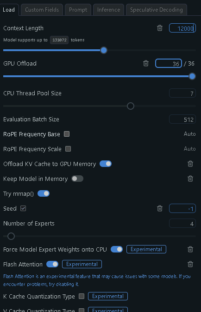This screenshot has height=312, width=201.
Task: Click the GPU Offload trash icon
Action: [146, 63]
